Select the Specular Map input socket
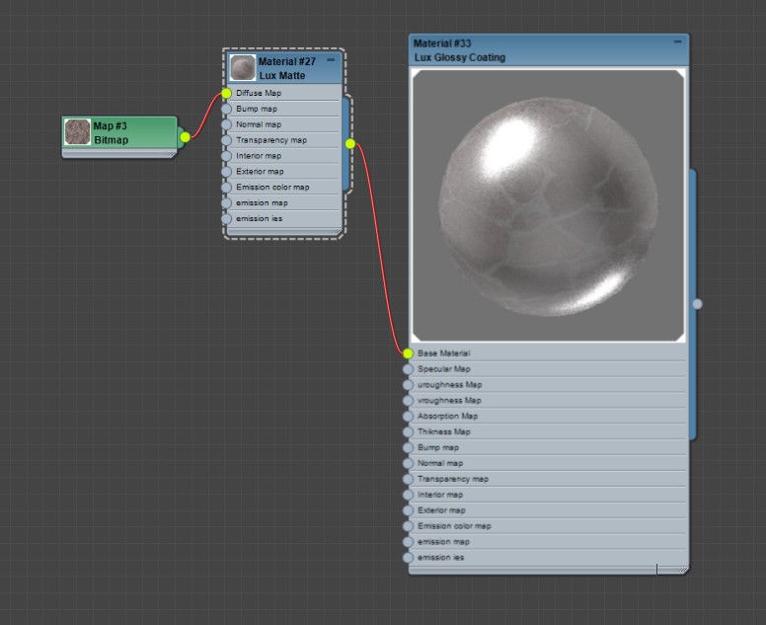 tap(408, 368)
